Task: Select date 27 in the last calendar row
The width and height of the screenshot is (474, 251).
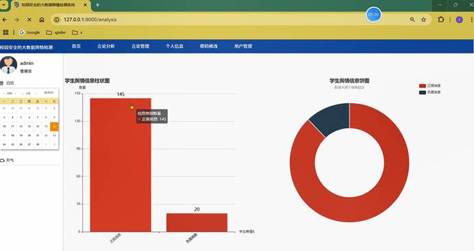Action: pos(29,144)
